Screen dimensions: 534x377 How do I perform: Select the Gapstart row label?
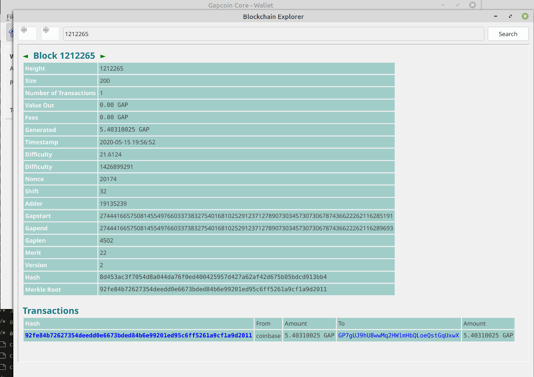38,216
